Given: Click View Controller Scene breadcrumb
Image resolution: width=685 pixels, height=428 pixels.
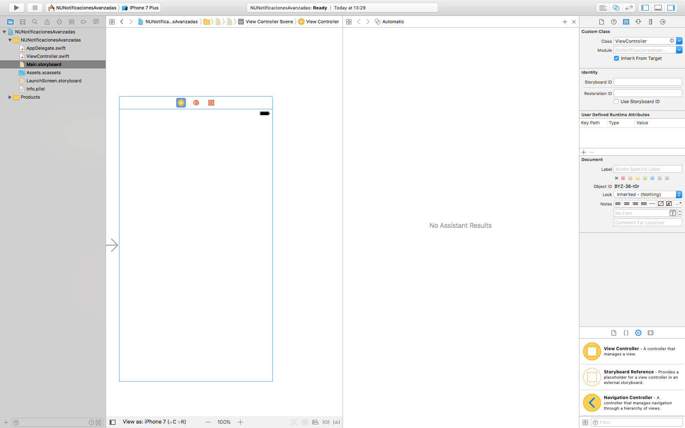Looking at the screenshot, I should tap(266, 22).
